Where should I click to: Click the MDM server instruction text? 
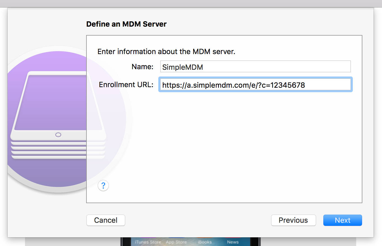[166, 52]
